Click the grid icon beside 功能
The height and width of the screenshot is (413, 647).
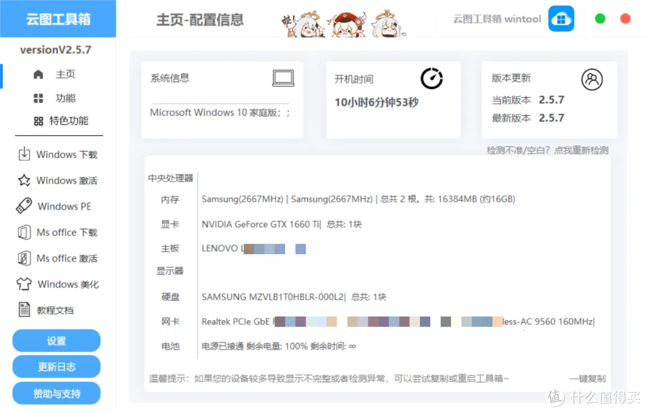38,98
